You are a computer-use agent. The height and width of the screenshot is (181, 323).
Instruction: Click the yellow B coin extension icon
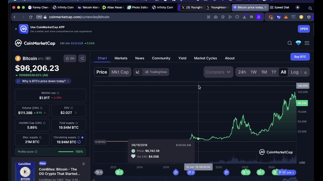[301, 17]
